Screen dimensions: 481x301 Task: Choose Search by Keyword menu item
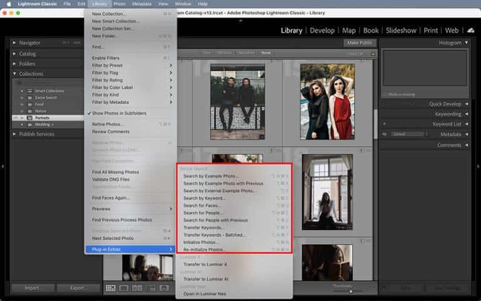pos(234,198)
